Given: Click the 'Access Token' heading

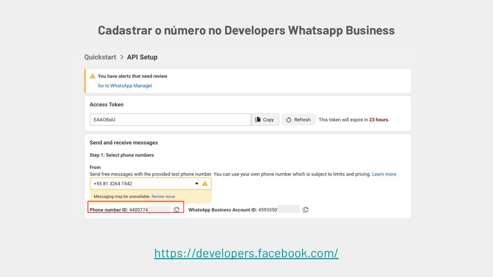Looking at the screenshot, I should 106,105.
